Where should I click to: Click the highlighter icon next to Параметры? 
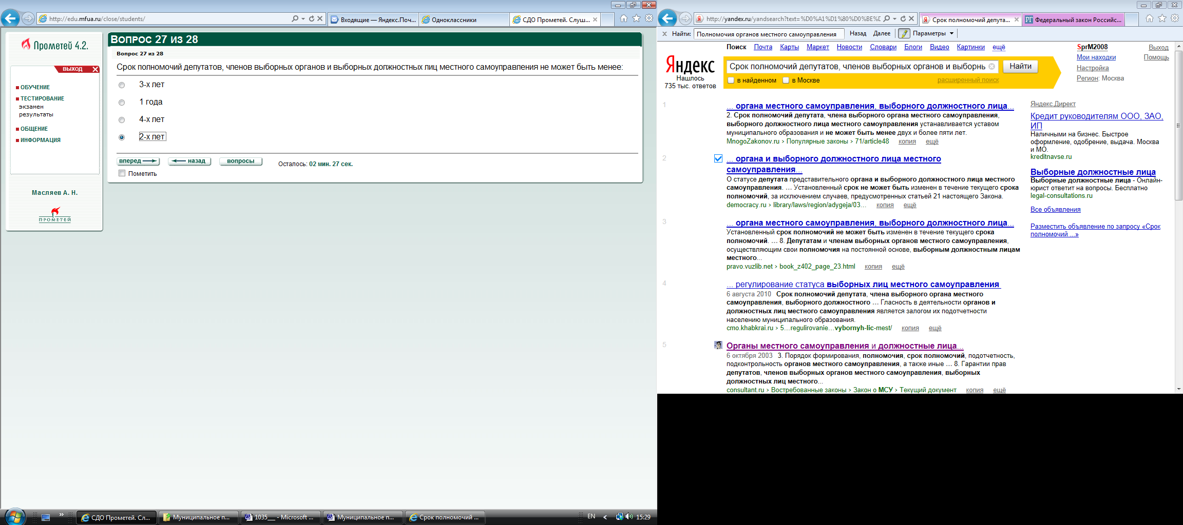pos(904,34)
